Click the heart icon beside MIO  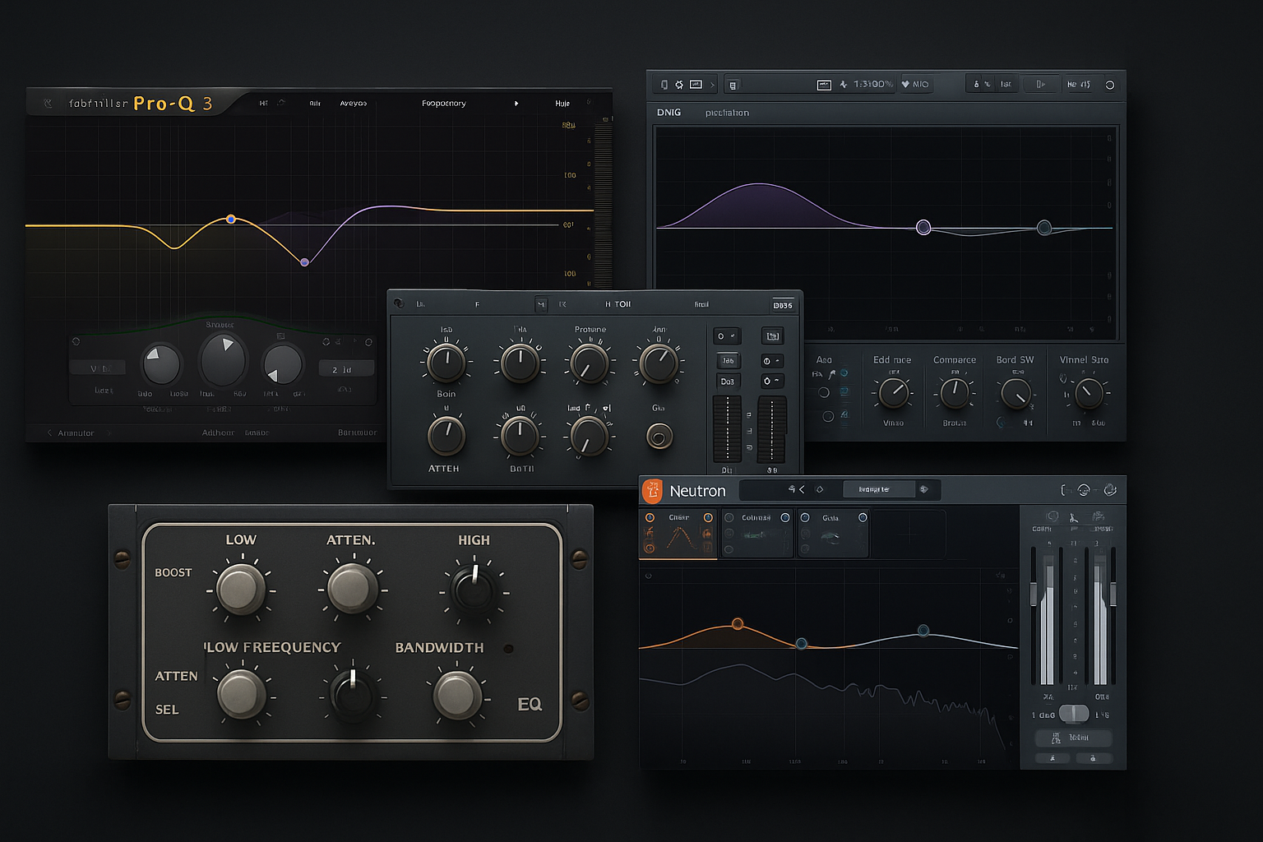(x=905, y=84)
